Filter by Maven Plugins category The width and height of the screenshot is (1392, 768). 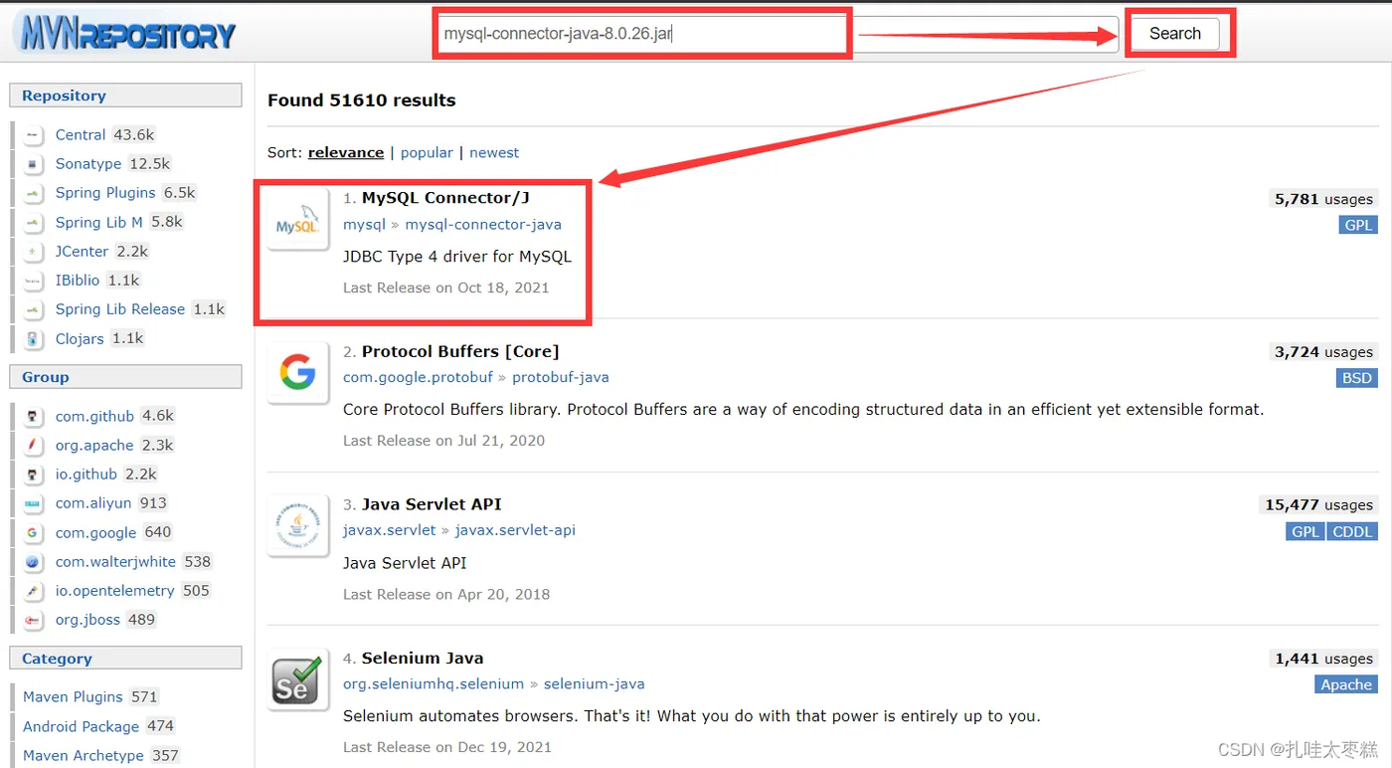pyautogui.click(x=74, y=697)
